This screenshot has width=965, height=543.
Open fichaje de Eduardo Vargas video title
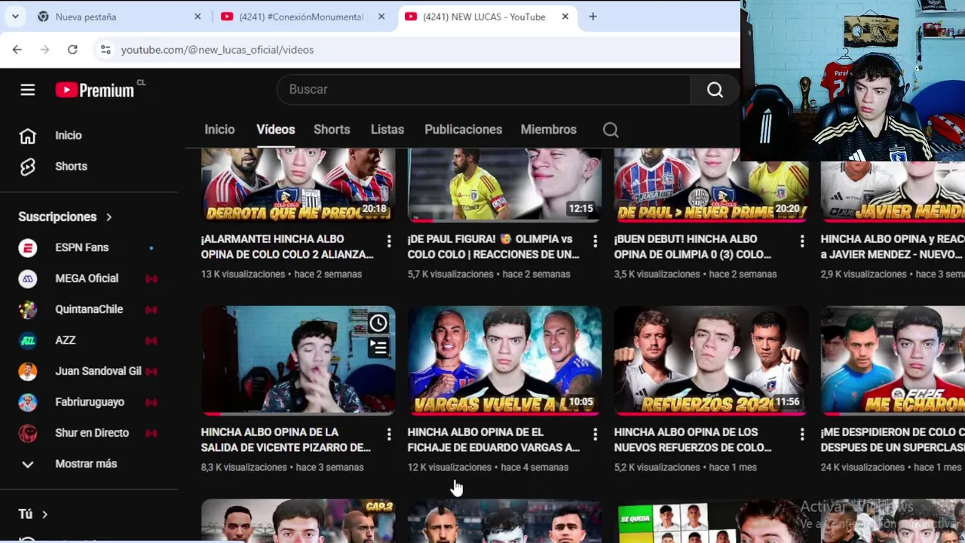pyautogui.click(x=494, y=440)
